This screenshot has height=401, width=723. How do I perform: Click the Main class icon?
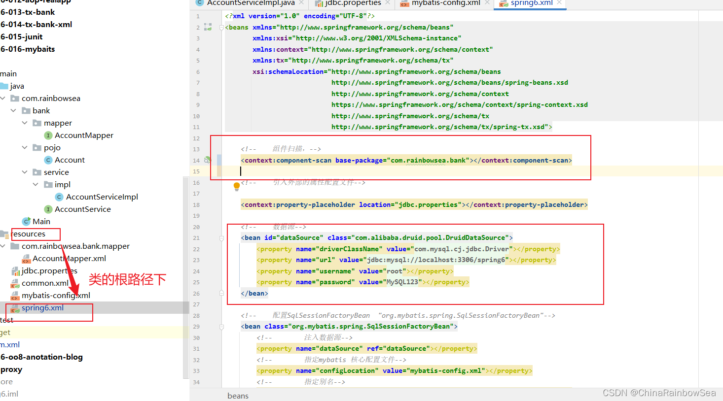click(26, 222)
